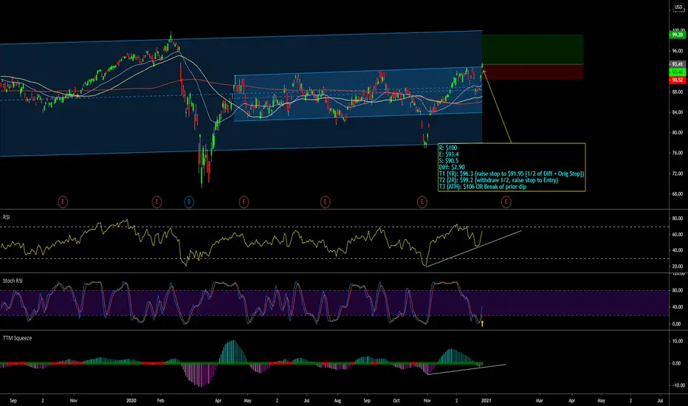Click the RSI indicator label
The height and width of the screenshot is (406, 688).
pos(7,217)
